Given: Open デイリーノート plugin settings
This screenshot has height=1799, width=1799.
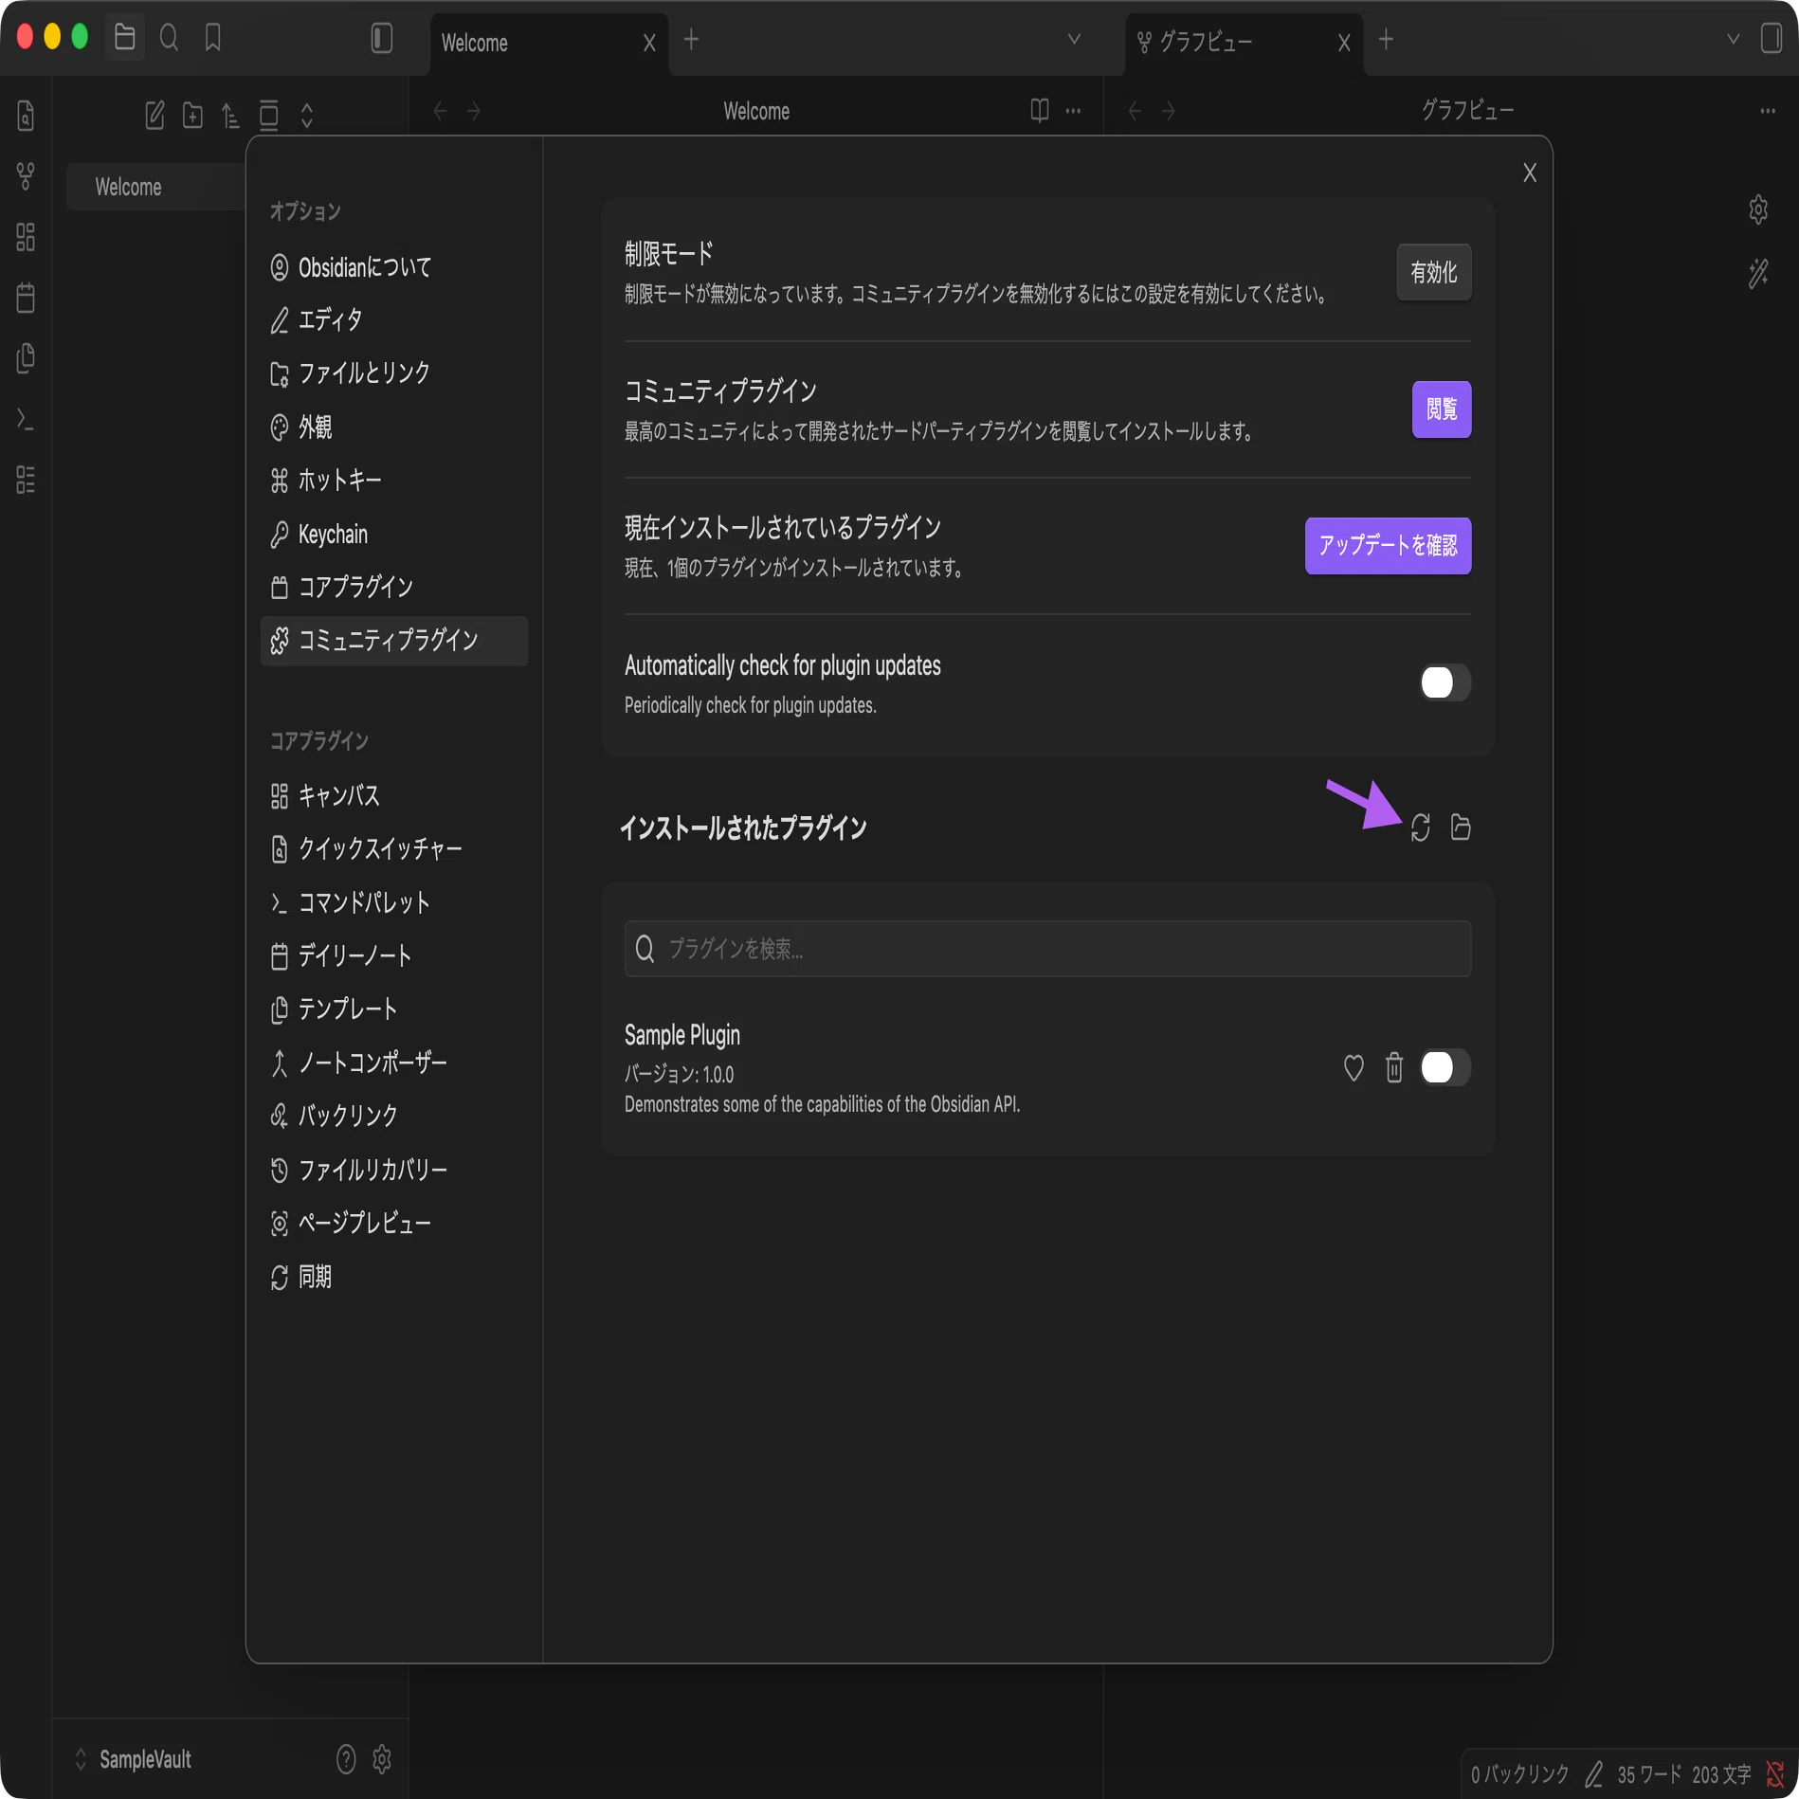Looking at the screenshot, I should tap(394, 955).
